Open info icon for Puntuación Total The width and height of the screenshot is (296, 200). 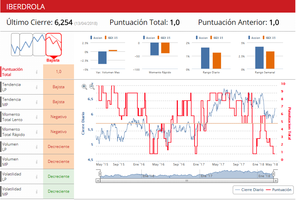37,72
